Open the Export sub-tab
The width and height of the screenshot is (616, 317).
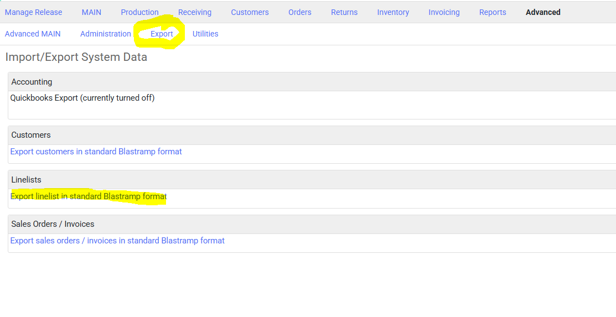point(162,34)
